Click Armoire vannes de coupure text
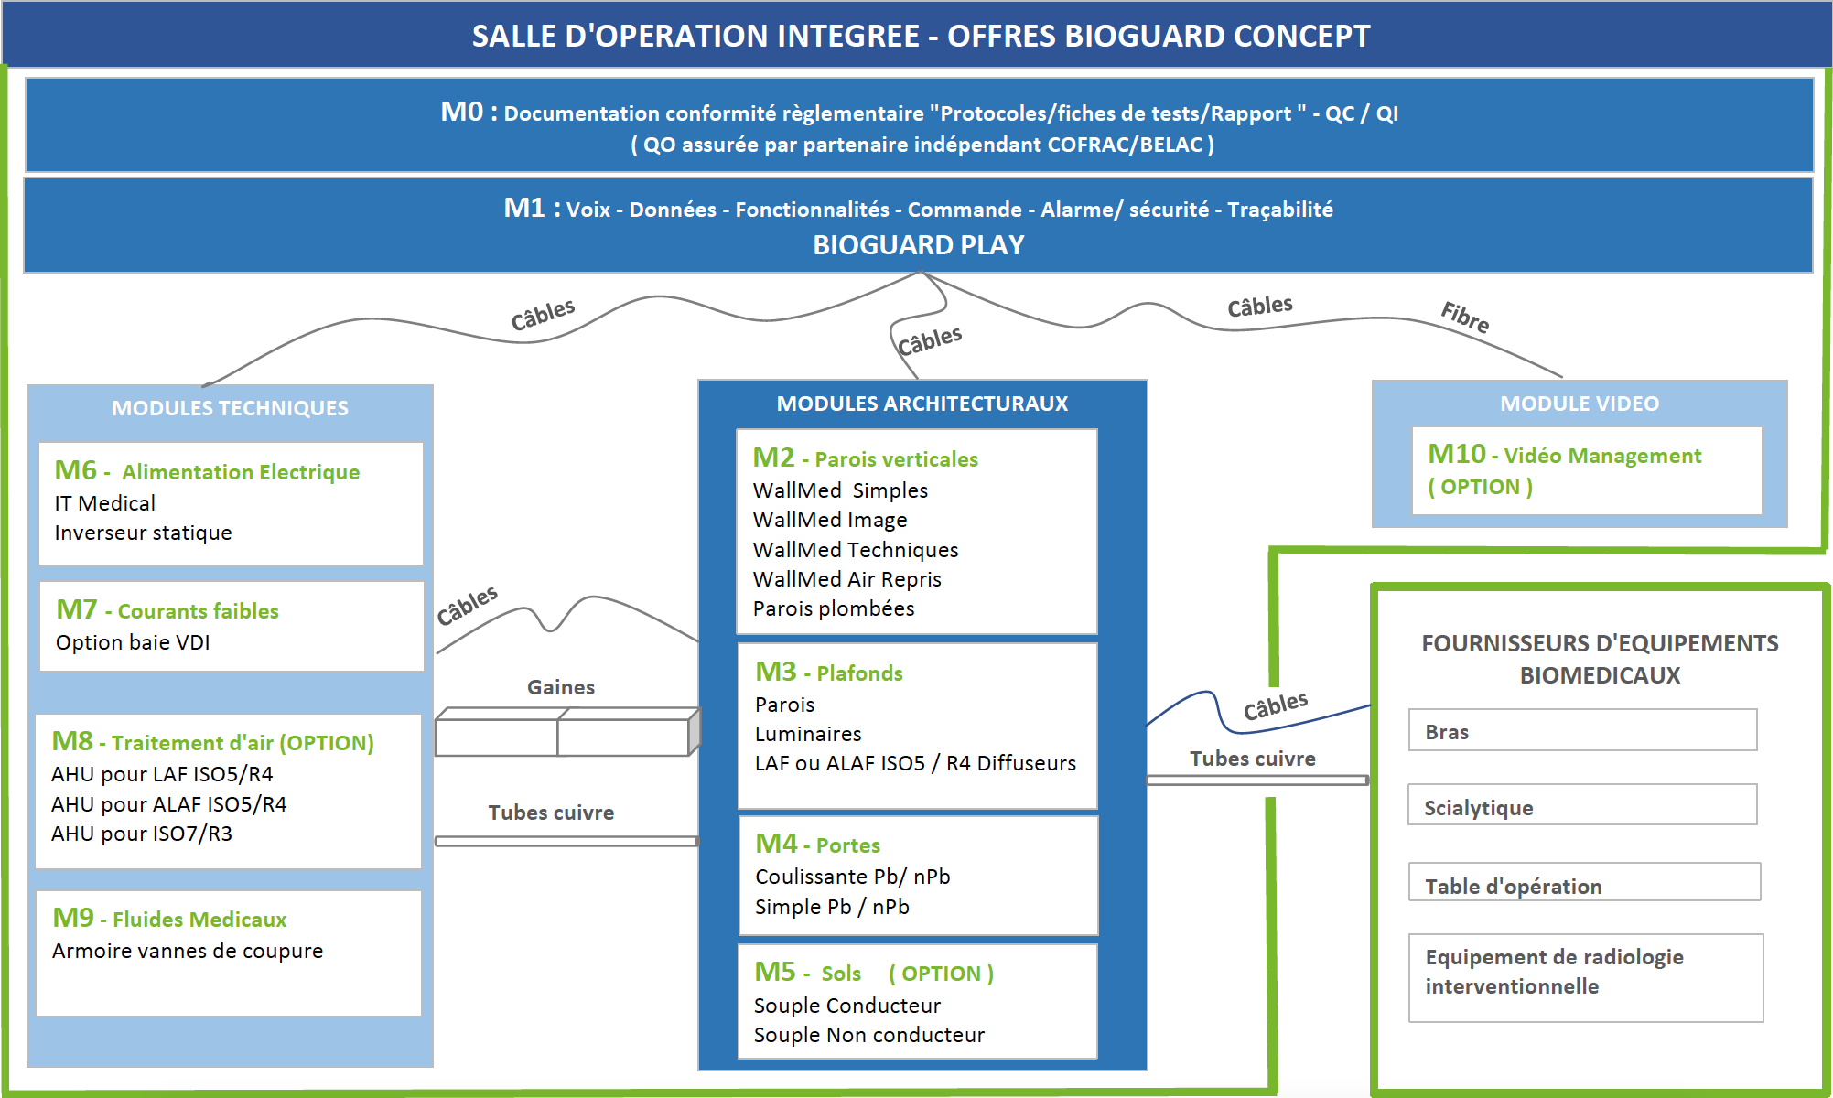 tap(188, 951)
